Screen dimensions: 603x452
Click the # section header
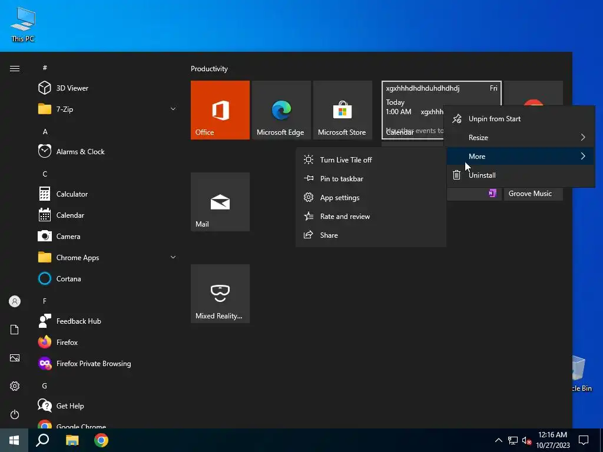pos(45,68)
